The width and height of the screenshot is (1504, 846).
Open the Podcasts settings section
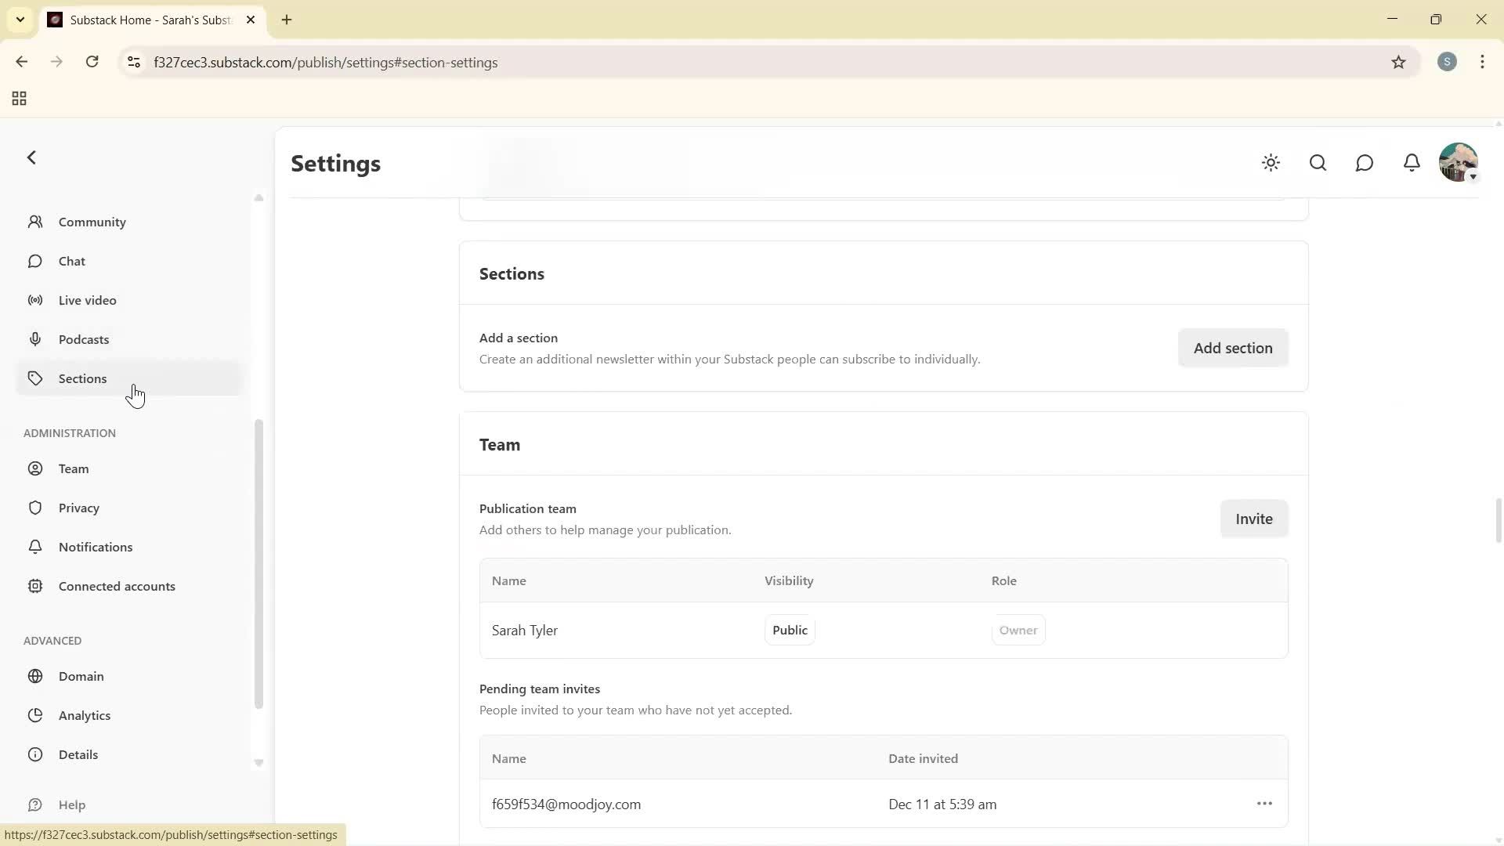(83, 338)
